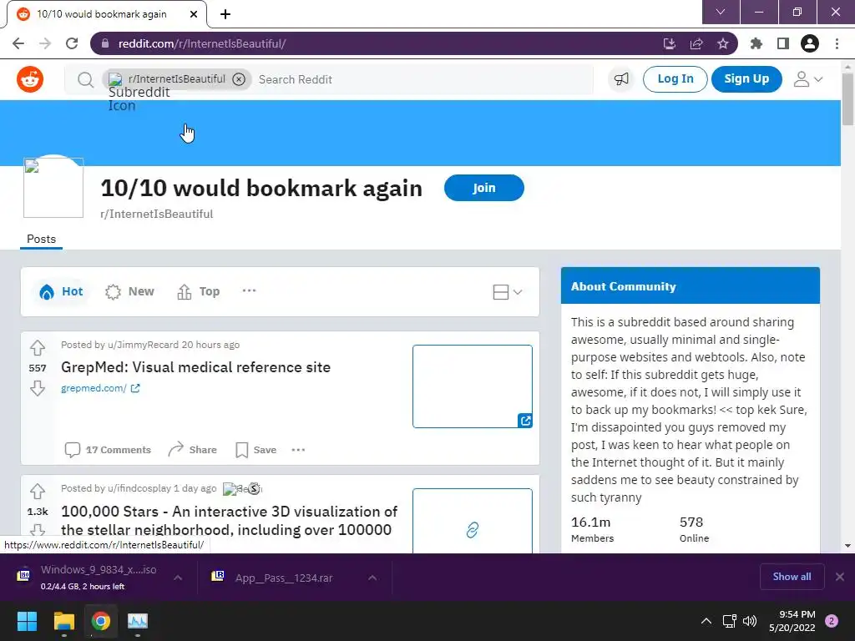Viewport: 855px width, 641px height.
Task: Expand options for Windows iso download
Action: pyautogui.click(x=178, y=578)
